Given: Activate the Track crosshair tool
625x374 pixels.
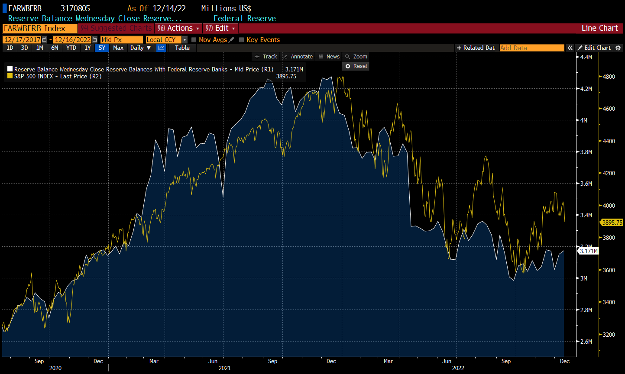Looking at the screenshot, I should pyautogui.click(x=266, y=57).
